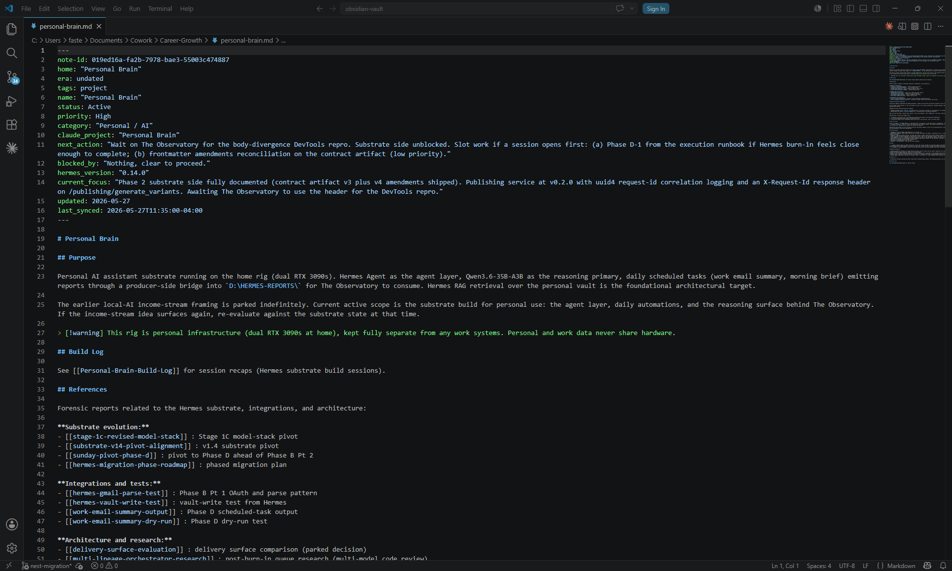
Task: Change indentation via Spaces: 4
Action: [x=819, y=566]
